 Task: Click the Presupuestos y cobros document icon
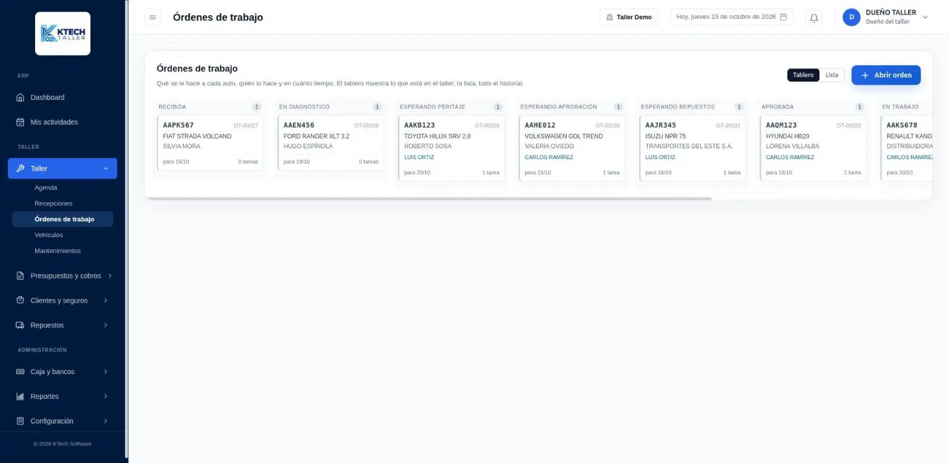click(x=20, y=276)
